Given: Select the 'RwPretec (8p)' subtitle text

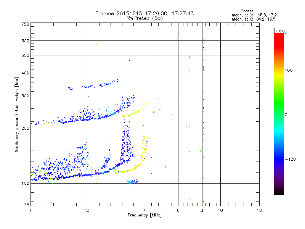Looking at the screenshot, I should tap(144, 18).
